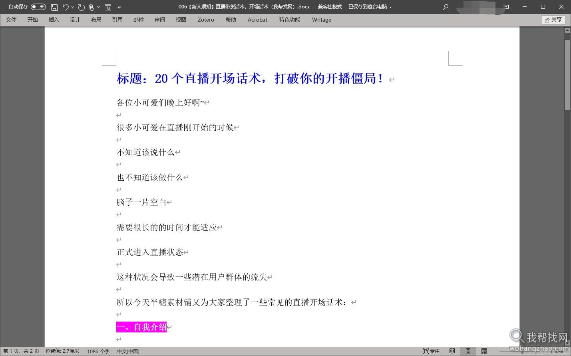This screenshot has width=571, height=356.
Task: Switch to Web Layout view icon
Action: pyautogui.click(x=484, y=351)
